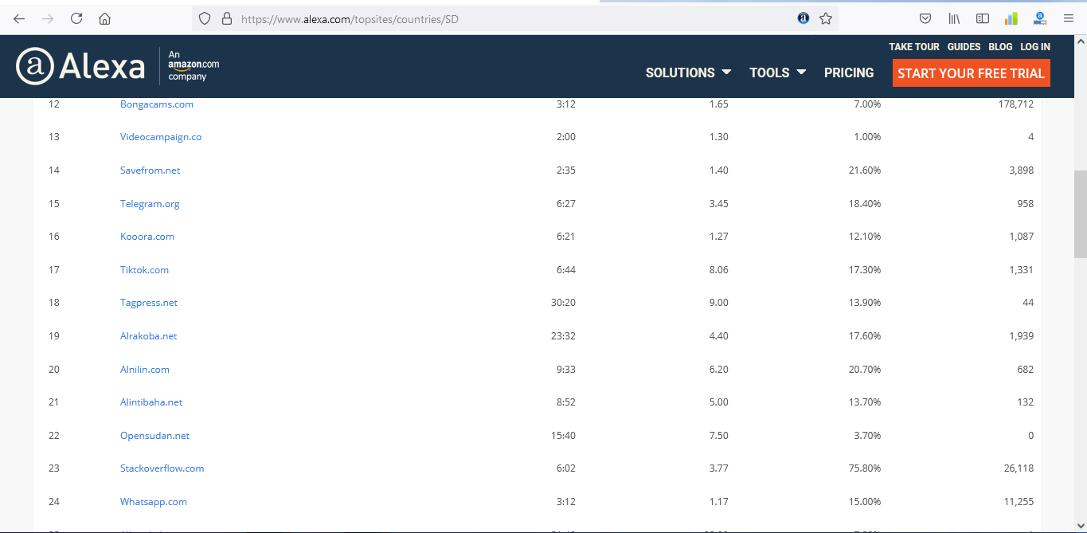The height and width of the screenshot is (533, 1087).
Task: Open Alrakoba.net link
Action: (148, 336)
